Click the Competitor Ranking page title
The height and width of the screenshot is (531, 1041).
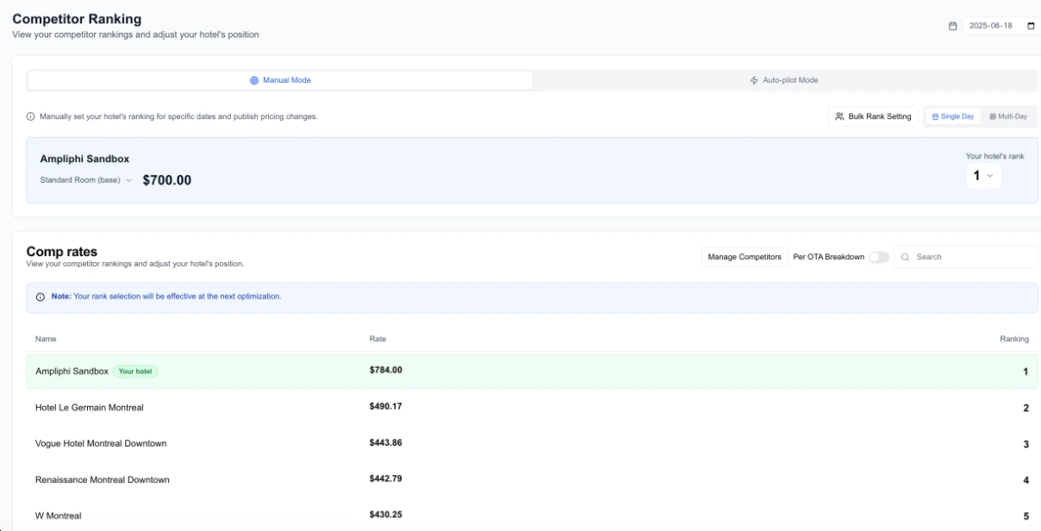tap(77, 19)
